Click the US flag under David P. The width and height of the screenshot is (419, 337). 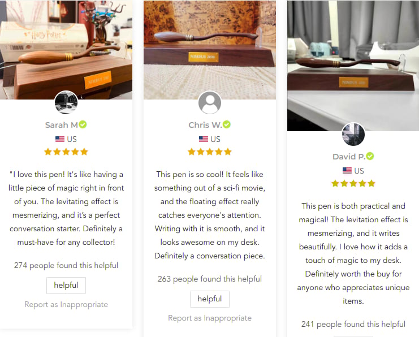(347, 171)
